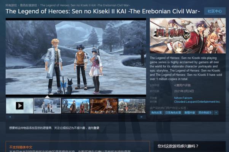The image size is (229, 152).
Task: Select the 角色扮演 tag
Action: [156, 112]
